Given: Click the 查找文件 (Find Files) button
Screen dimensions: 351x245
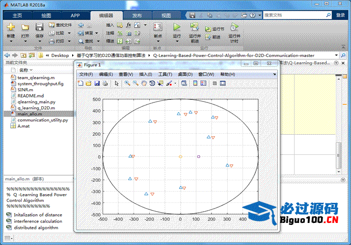Looking at the screenshot, I should pos(60,25).
